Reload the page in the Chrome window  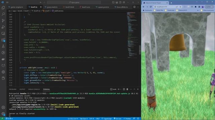point(151,7)
